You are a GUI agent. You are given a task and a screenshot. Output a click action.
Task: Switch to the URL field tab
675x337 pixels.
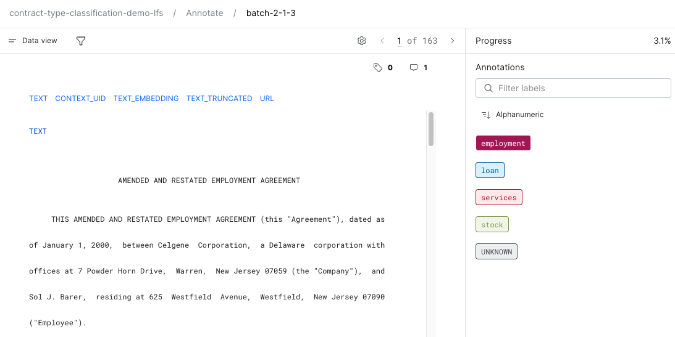click(x=267, y=99)
